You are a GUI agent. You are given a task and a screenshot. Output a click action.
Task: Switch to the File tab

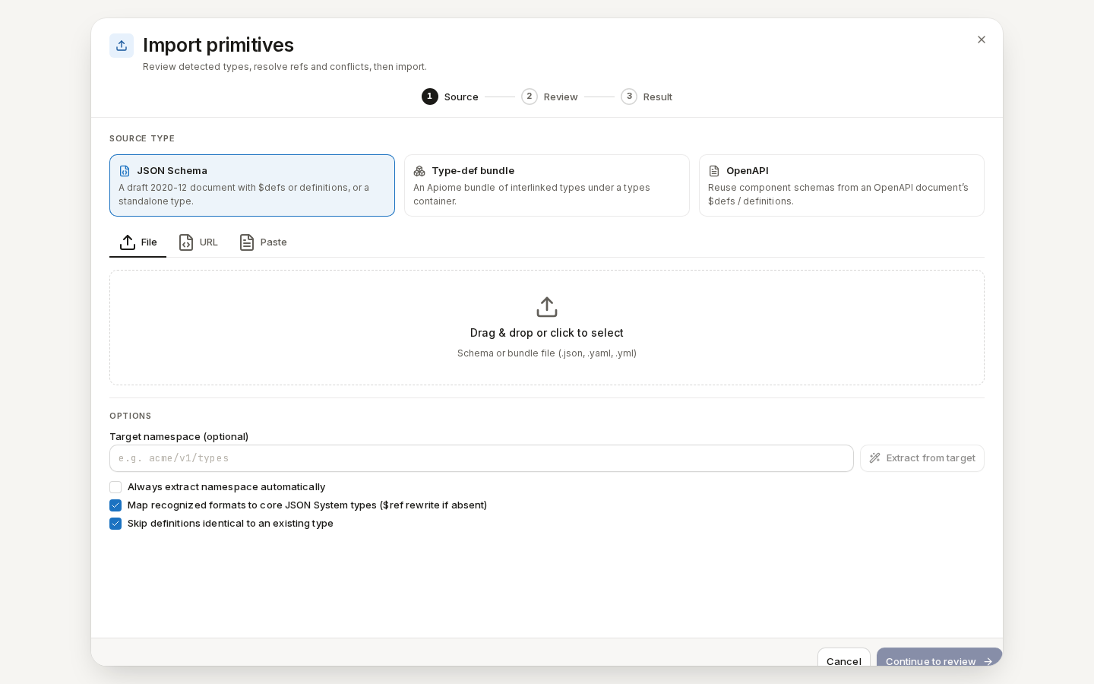pyautogui.click(x=138, y=242)
